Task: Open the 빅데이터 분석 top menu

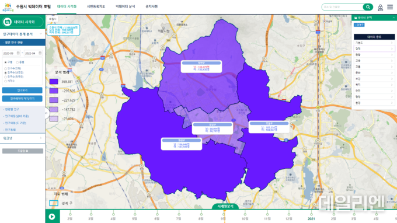Action: point(125,6)
